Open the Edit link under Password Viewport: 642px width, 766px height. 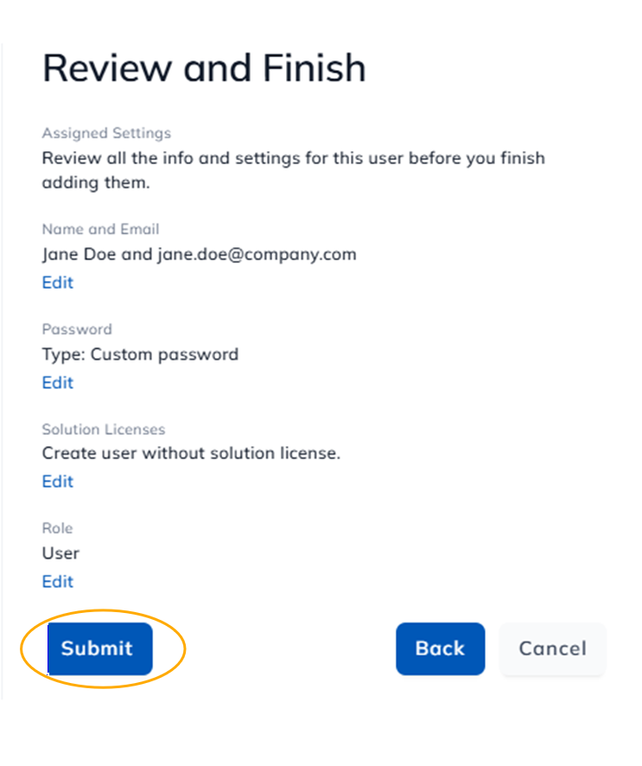click(58, 382)
